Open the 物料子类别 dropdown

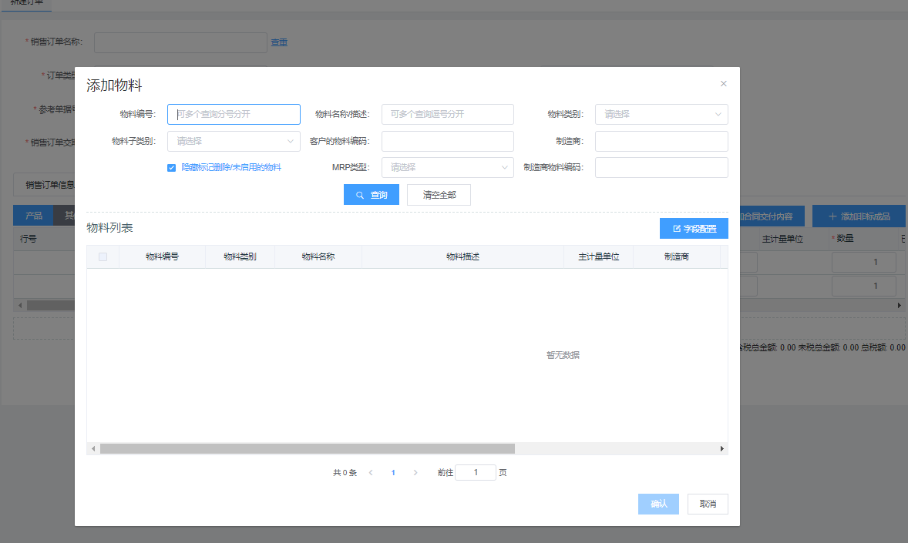click(x=234, y=141)
